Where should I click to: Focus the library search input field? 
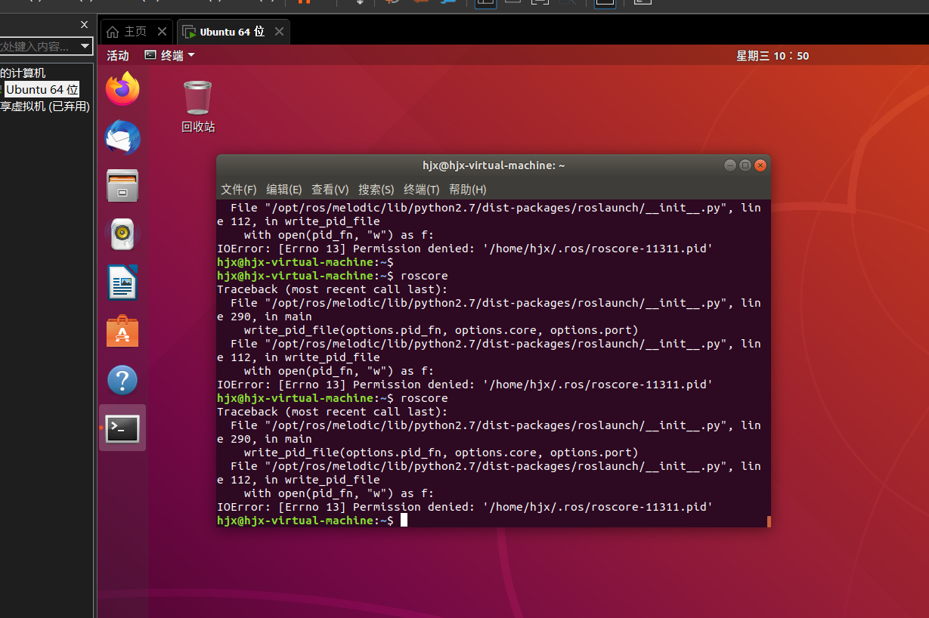pyautogui.click(x=38, y=47)
